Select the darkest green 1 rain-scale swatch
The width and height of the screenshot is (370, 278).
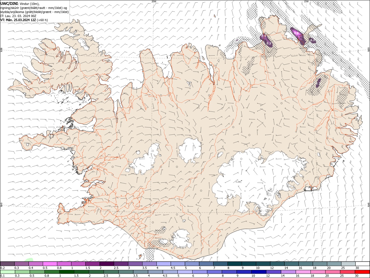pos(67,272)
